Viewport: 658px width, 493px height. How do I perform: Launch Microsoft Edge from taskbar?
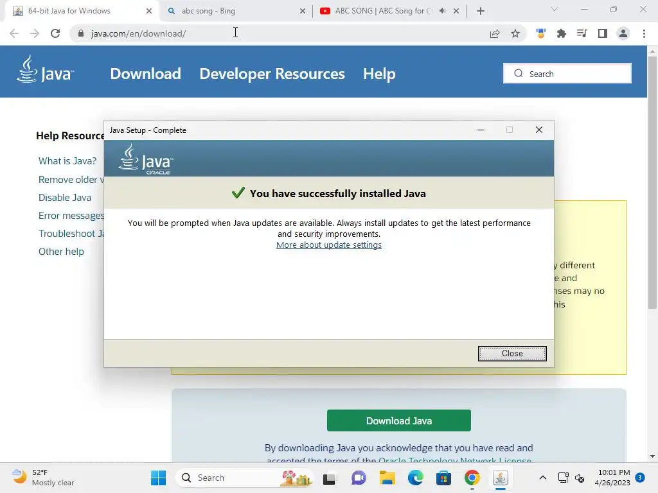coord(416,478)
